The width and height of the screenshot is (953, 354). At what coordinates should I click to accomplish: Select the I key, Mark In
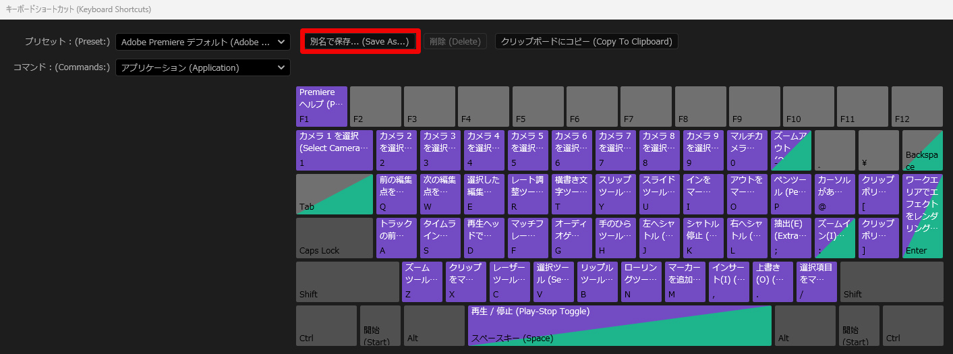(703, 194)
